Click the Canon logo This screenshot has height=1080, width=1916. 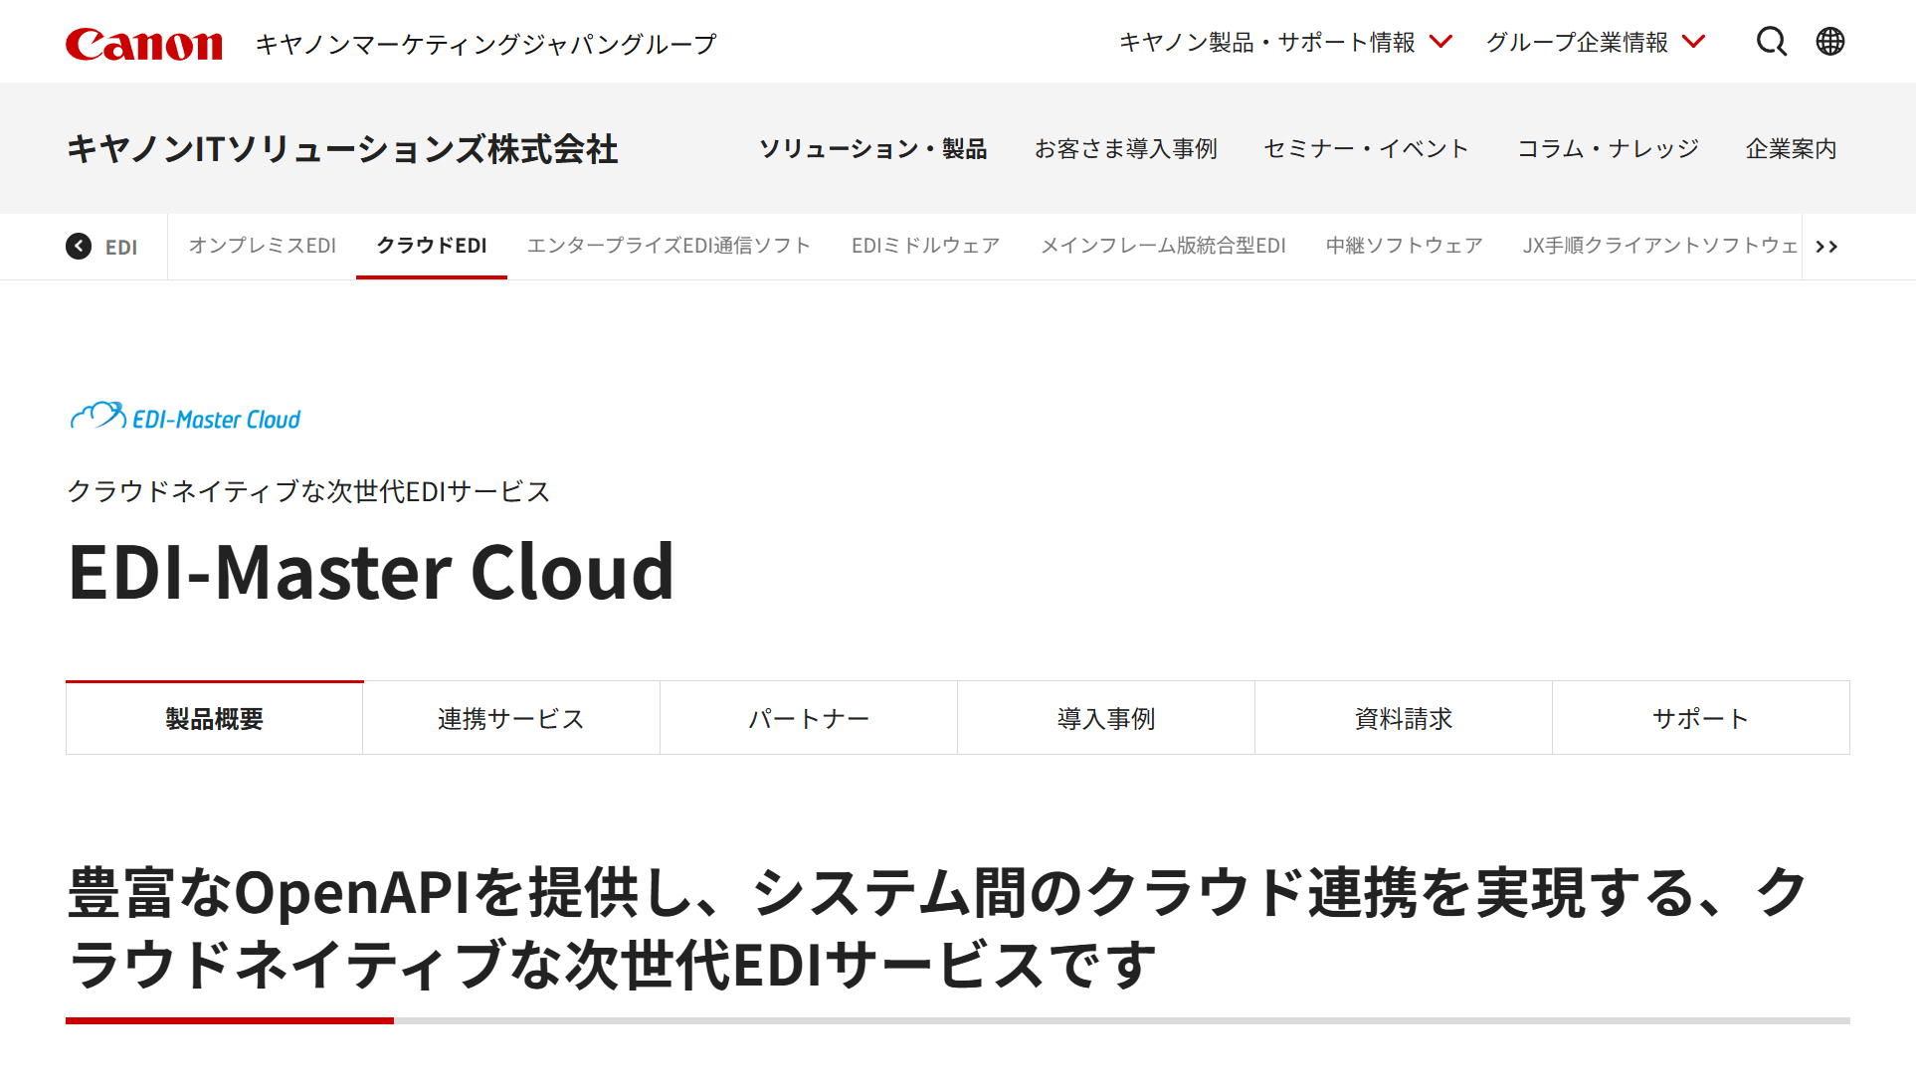143,42
